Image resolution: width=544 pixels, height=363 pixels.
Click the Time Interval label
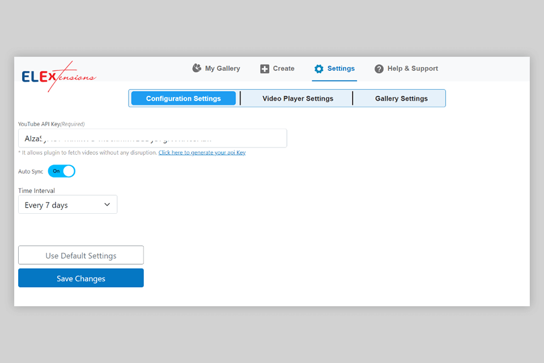tap(36, 191)
